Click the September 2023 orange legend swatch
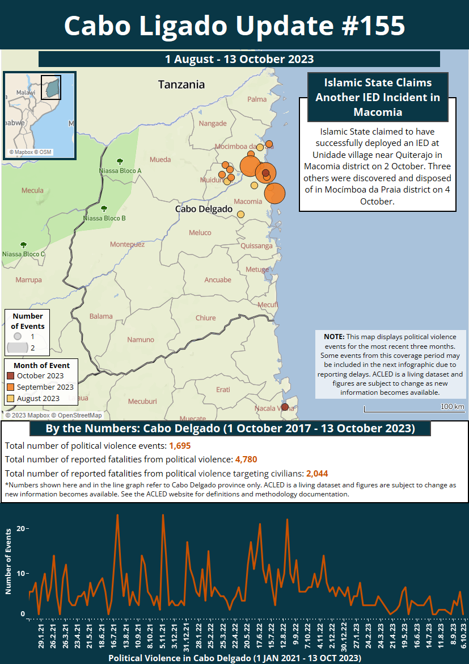Viewport: 469px width, 664px height. click(x=11, y=387)
